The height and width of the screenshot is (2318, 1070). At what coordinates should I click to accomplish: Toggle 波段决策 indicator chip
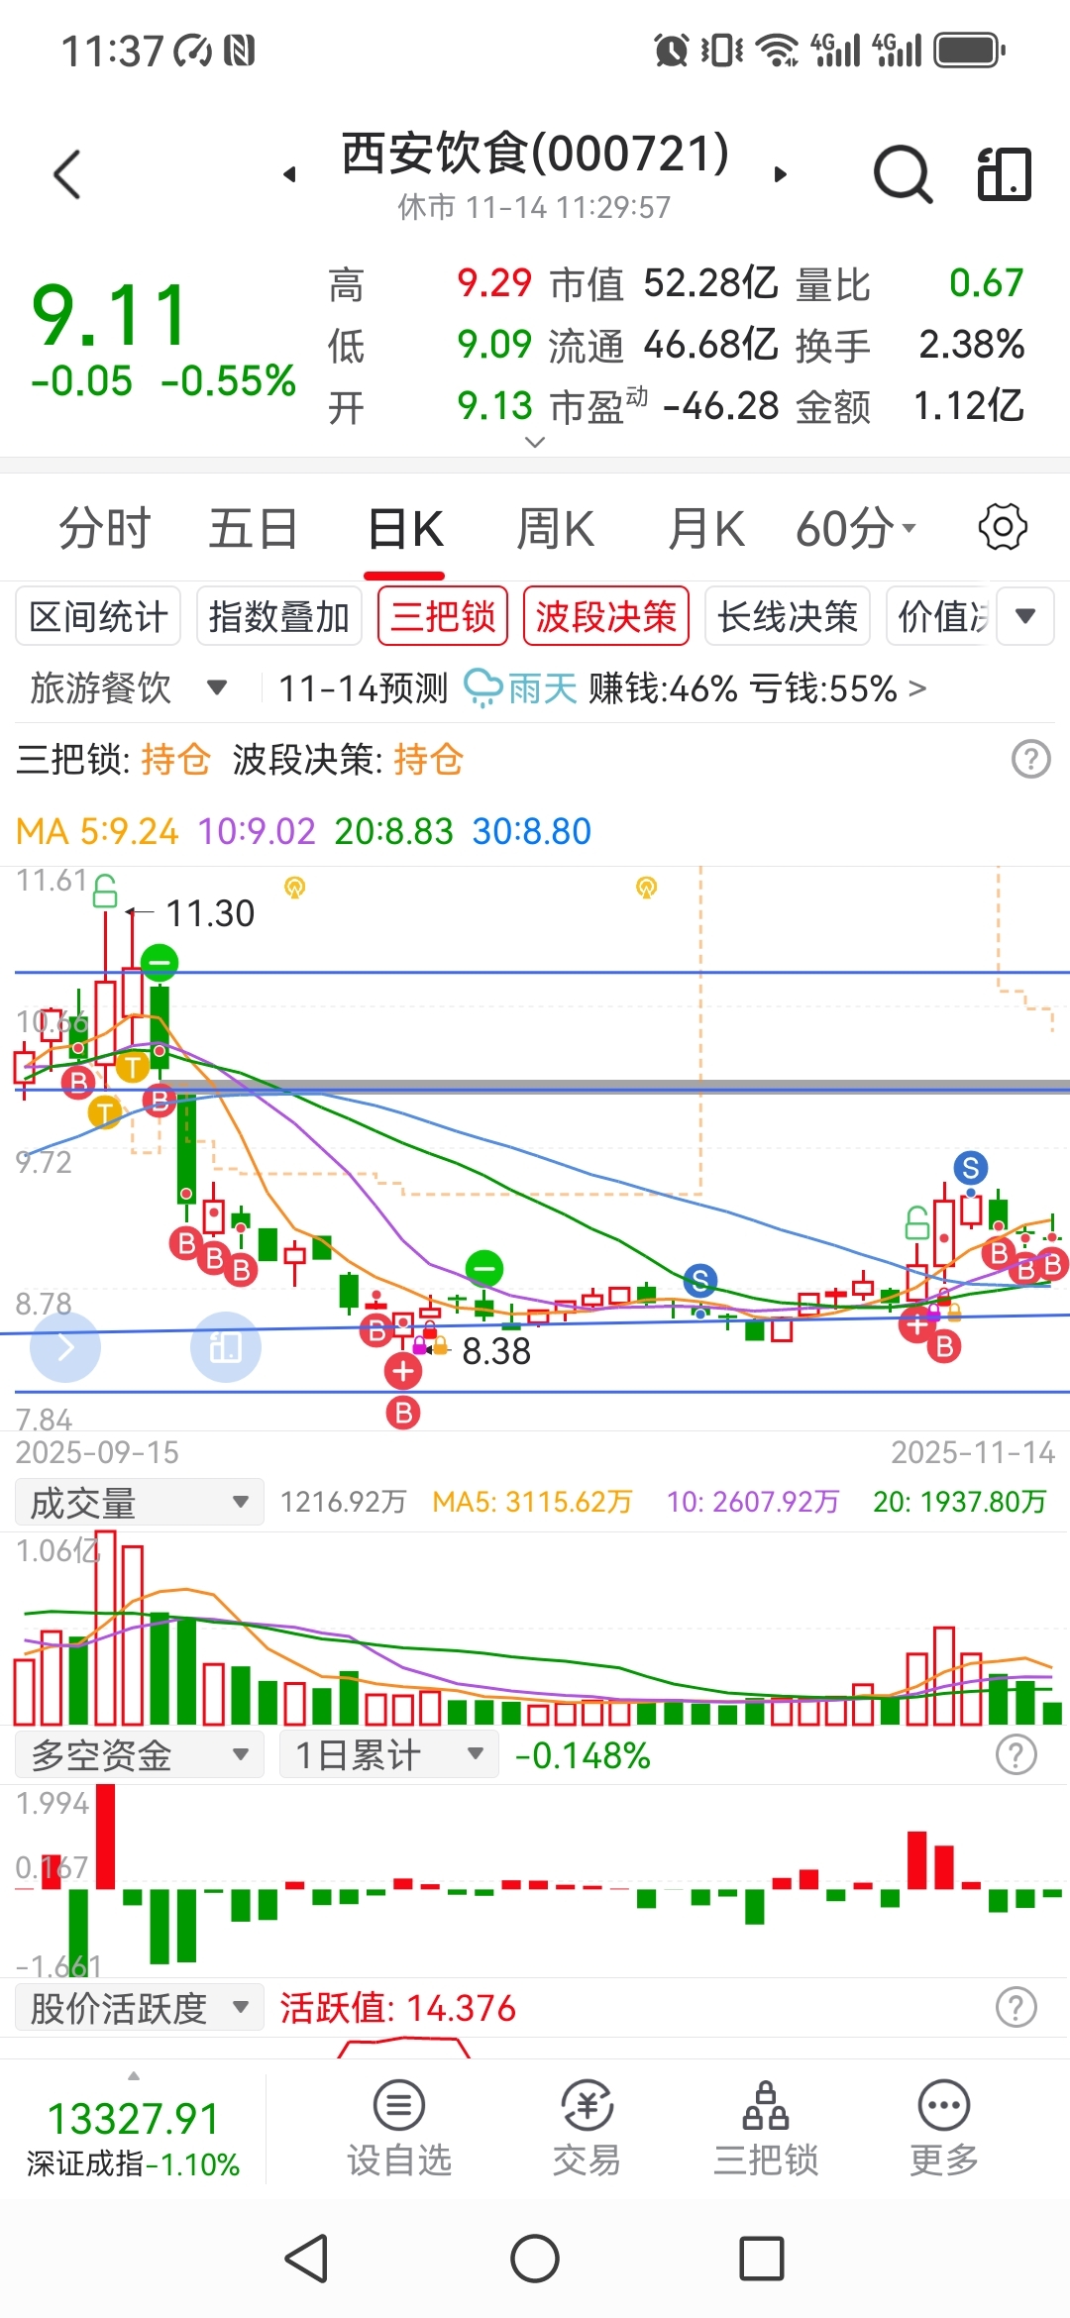point(606,616)
